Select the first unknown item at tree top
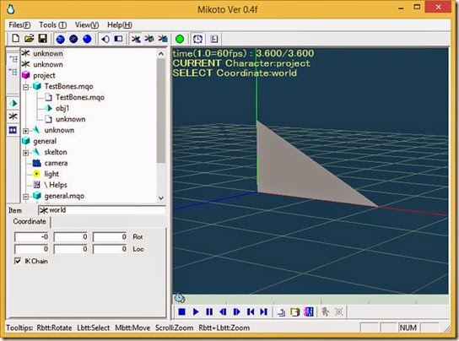Screen dimensions: 459x341 pos(48,54)
